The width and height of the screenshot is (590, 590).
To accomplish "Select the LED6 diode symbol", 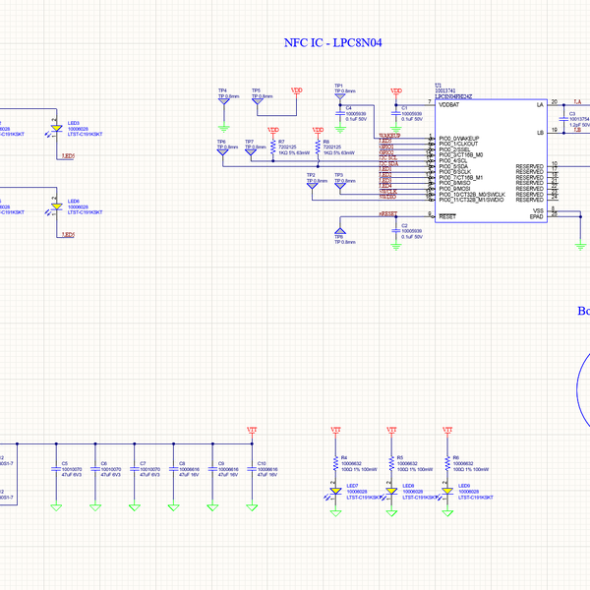I will coord(56,206).
